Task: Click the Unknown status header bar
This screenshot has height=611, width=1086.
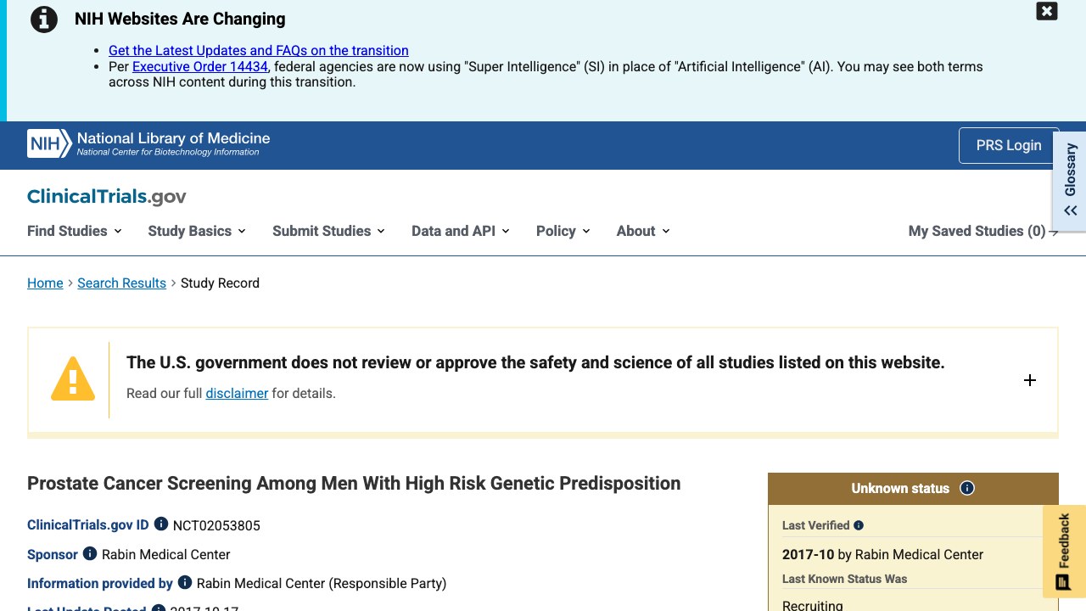Action: pyautogui.click(x=913, y=488)
